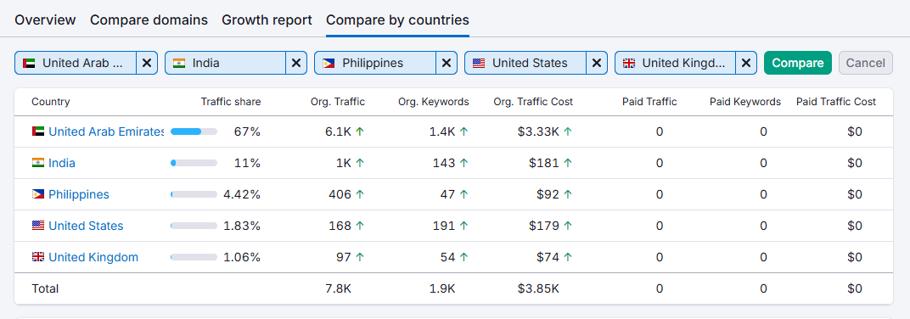Open the India country selector
This screenshot has width=910, height=319.
[x=226, y=64]
